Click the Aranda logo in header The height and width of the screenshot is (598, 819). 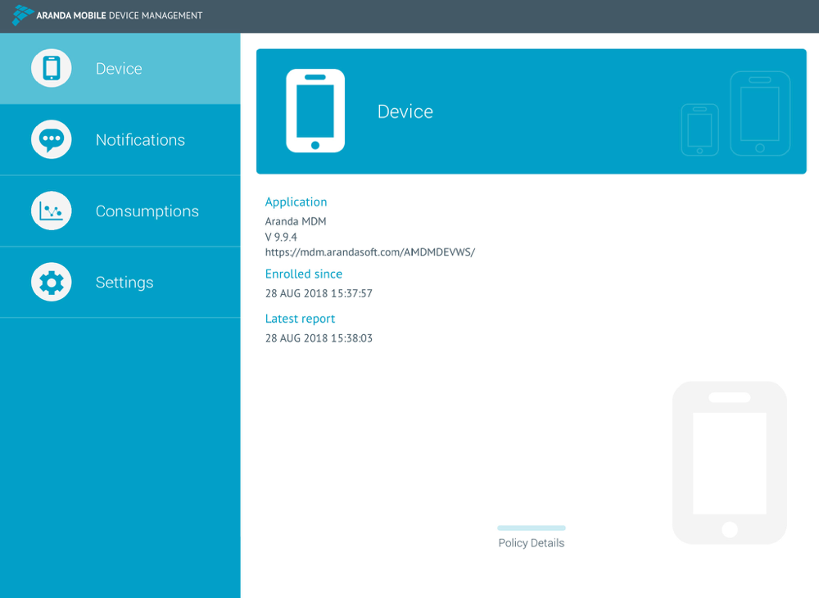pos(22,15)
